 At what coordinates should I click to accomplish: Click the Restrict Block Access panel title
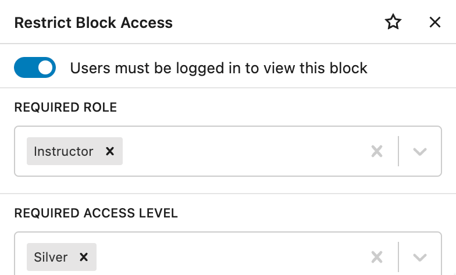pos(93,23)
